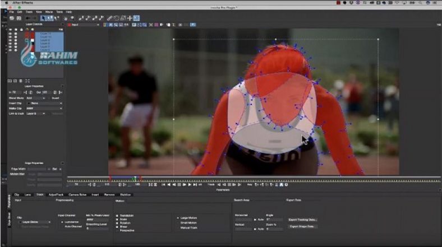Toggle visibility eye of top layer
This screenshot has height=247, width=442.
coord(10,34)
